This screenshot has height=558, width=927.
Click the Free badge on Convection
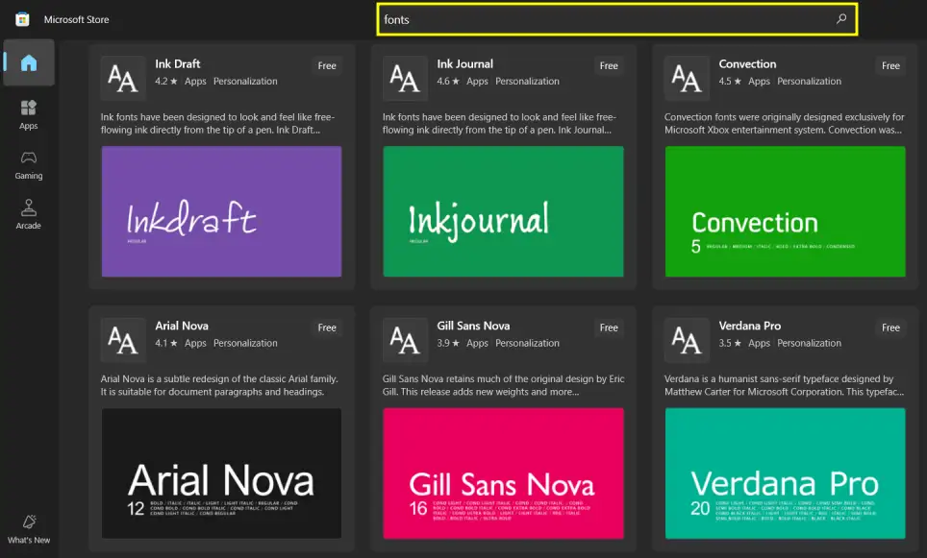(889, 65)
